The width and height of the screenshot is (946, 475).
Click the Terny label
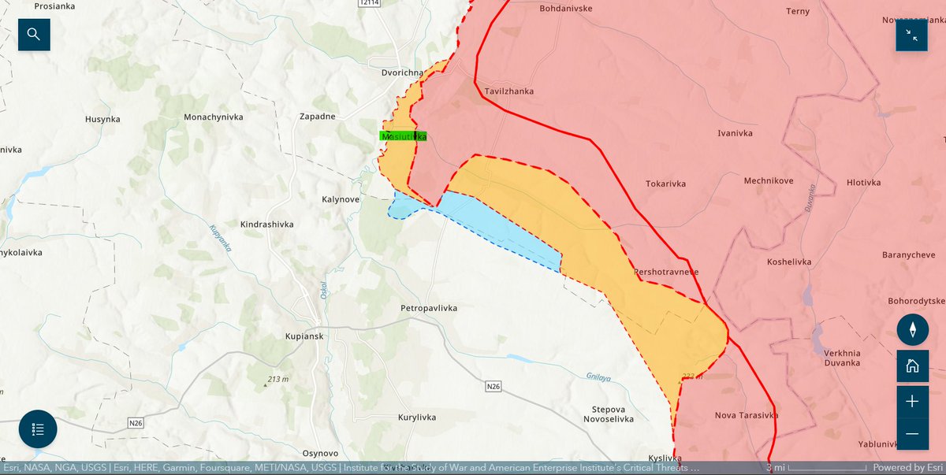[x=799, y=11]
